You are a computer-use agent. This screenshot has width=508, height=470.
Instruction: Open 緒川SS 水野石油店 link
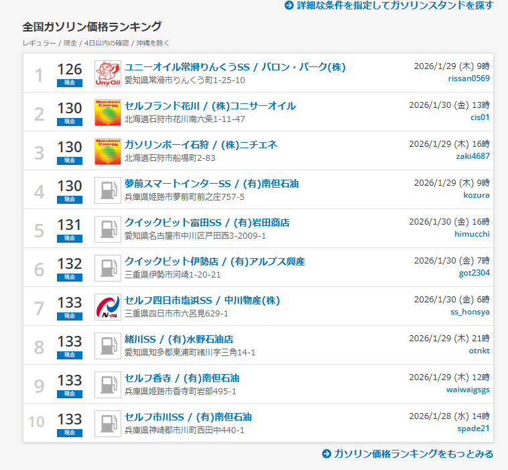[179, 339]
